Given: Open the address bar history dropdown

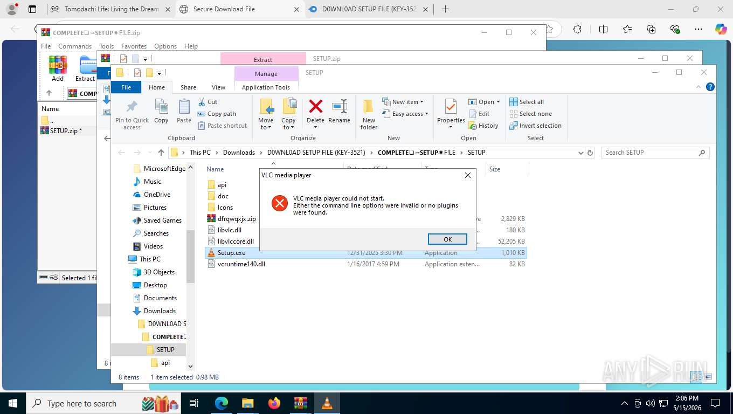Looking at the screenshot, I should [x=580, y=153].
